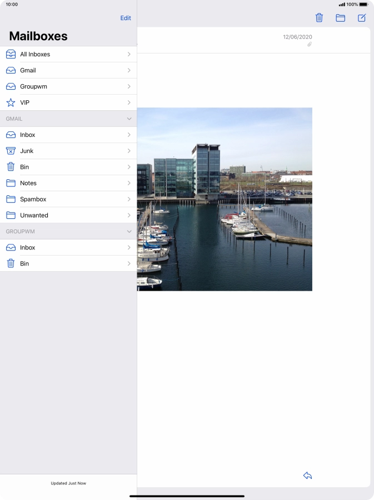Screen dimensions: 374x500
Task: Open the Inbox under GROUPWM
Action: pyautogui.click(x=68, y=248)
